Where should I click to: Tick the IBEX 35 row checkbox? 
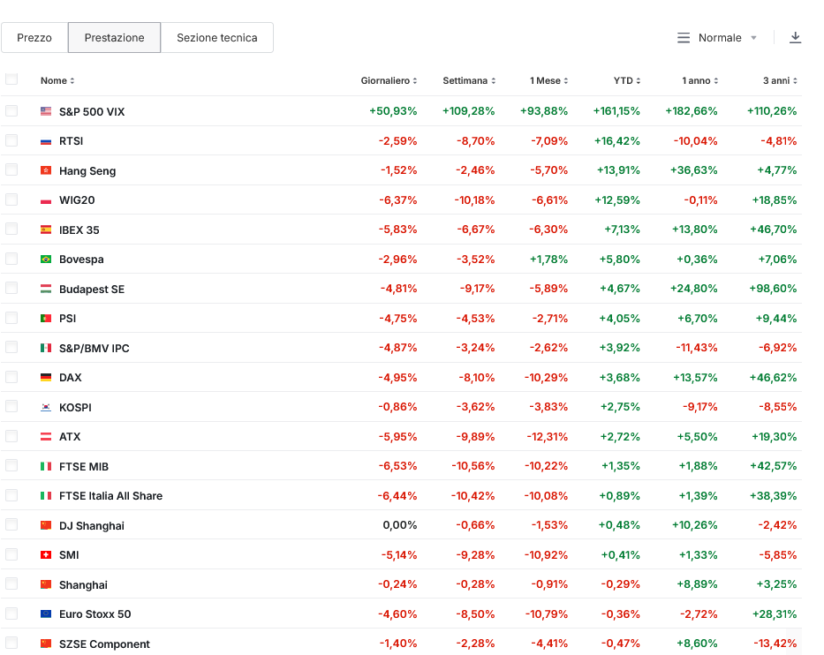pos(11,229)
